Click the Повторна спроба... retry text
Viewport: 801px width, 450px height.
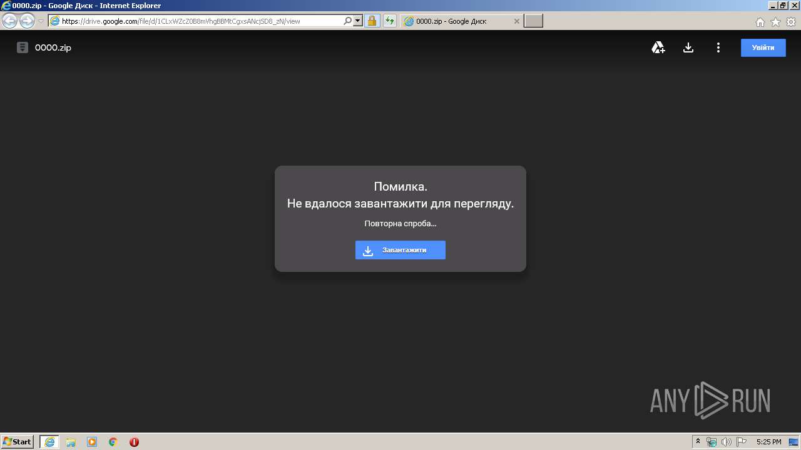pyautogui.click(x=400, y=223)
